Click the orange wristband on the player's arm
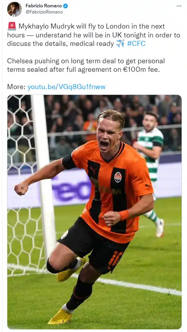Screen dimensions: 187x332 [x=124, y=215]
